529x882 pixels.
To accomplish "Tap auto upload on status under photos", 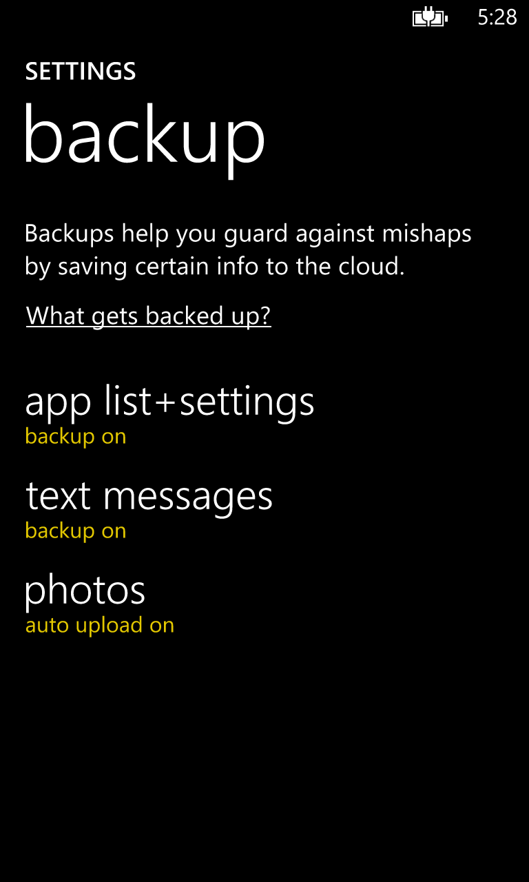I will 100,626.
